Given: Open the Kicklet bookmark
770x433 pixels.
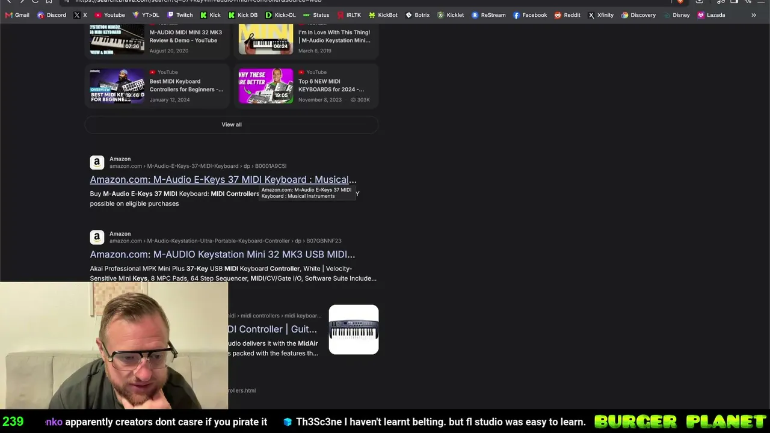Looking at the screenshot, I should pyautogui.click(x=451, y=15).
